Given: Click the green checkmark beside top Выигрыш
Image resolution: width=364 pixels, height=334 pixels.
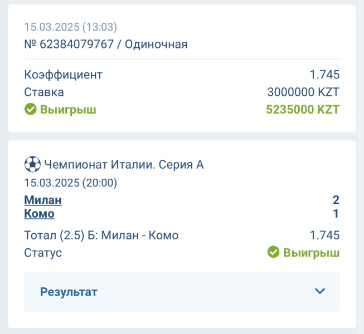Looking at the screenshot, I should pos(31,109).
